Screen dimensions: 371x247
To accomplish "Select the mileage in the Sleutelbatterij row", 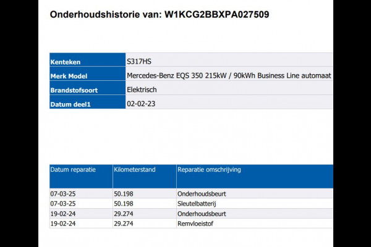I will (124, 203).
